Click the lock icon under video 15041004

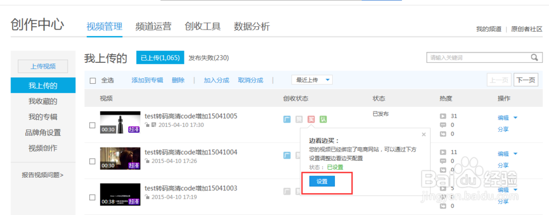(x=147, y=161)
